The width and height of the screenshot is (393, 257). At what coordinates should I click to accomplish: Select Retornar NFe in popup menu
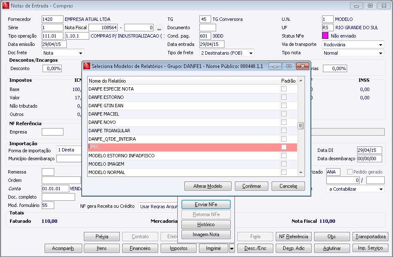point(206,214)
